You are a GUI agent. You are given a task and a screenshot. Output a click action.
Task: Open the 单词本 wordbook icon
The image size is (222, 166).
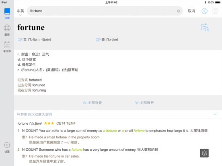7,47
